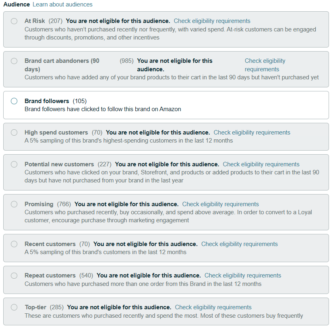Viewport: 331px width, 329px height.
Task: Select the Promising audience radio button
Action: pos(14,204)
